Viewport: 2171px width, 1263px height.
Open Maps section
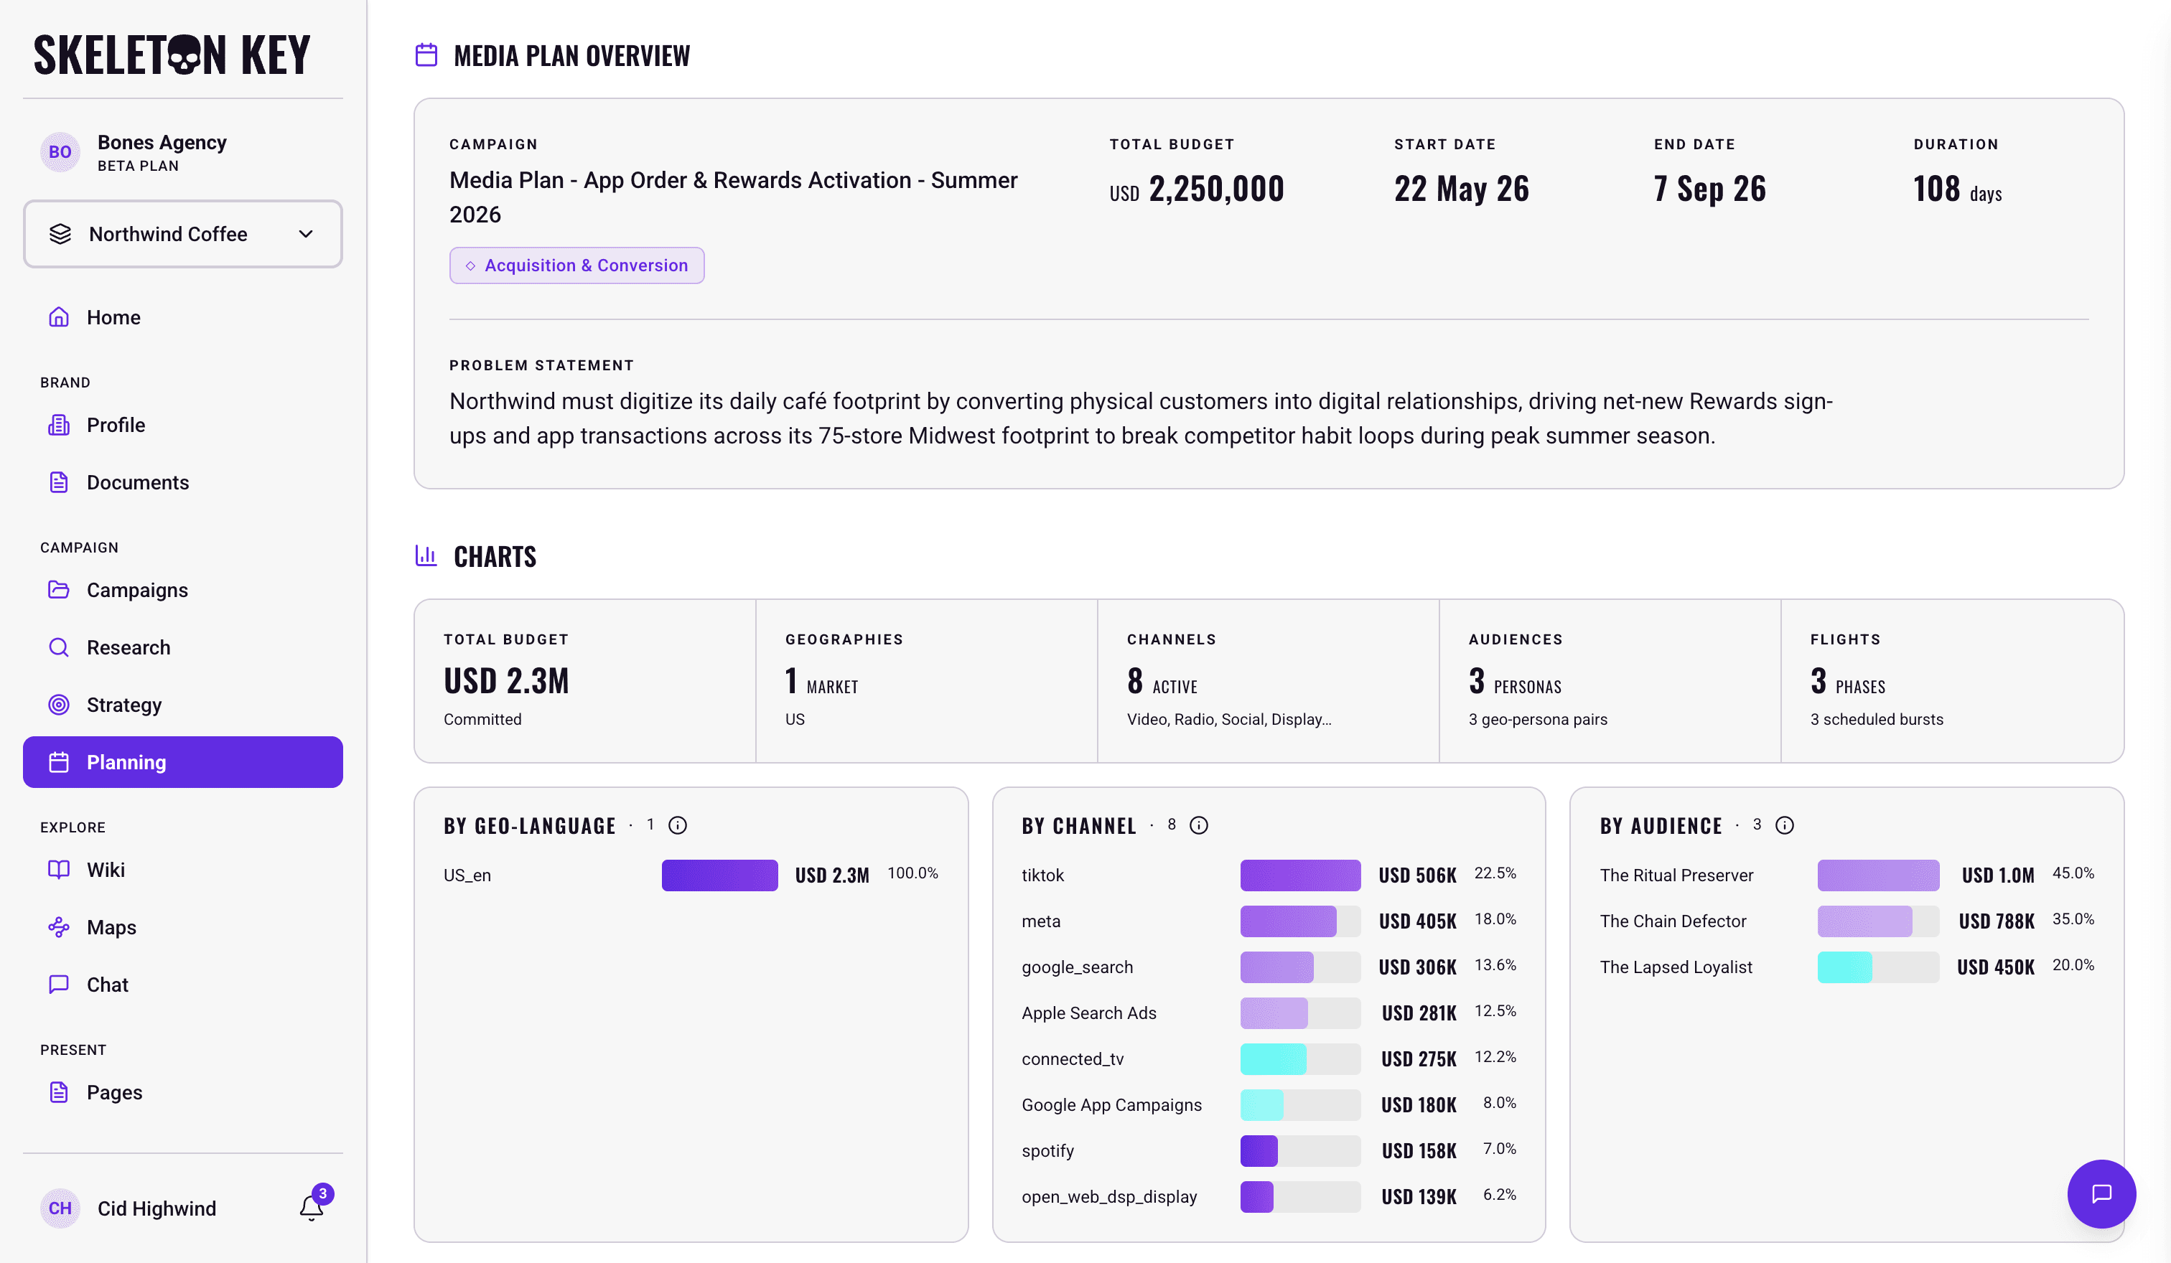tap(182, 928)
